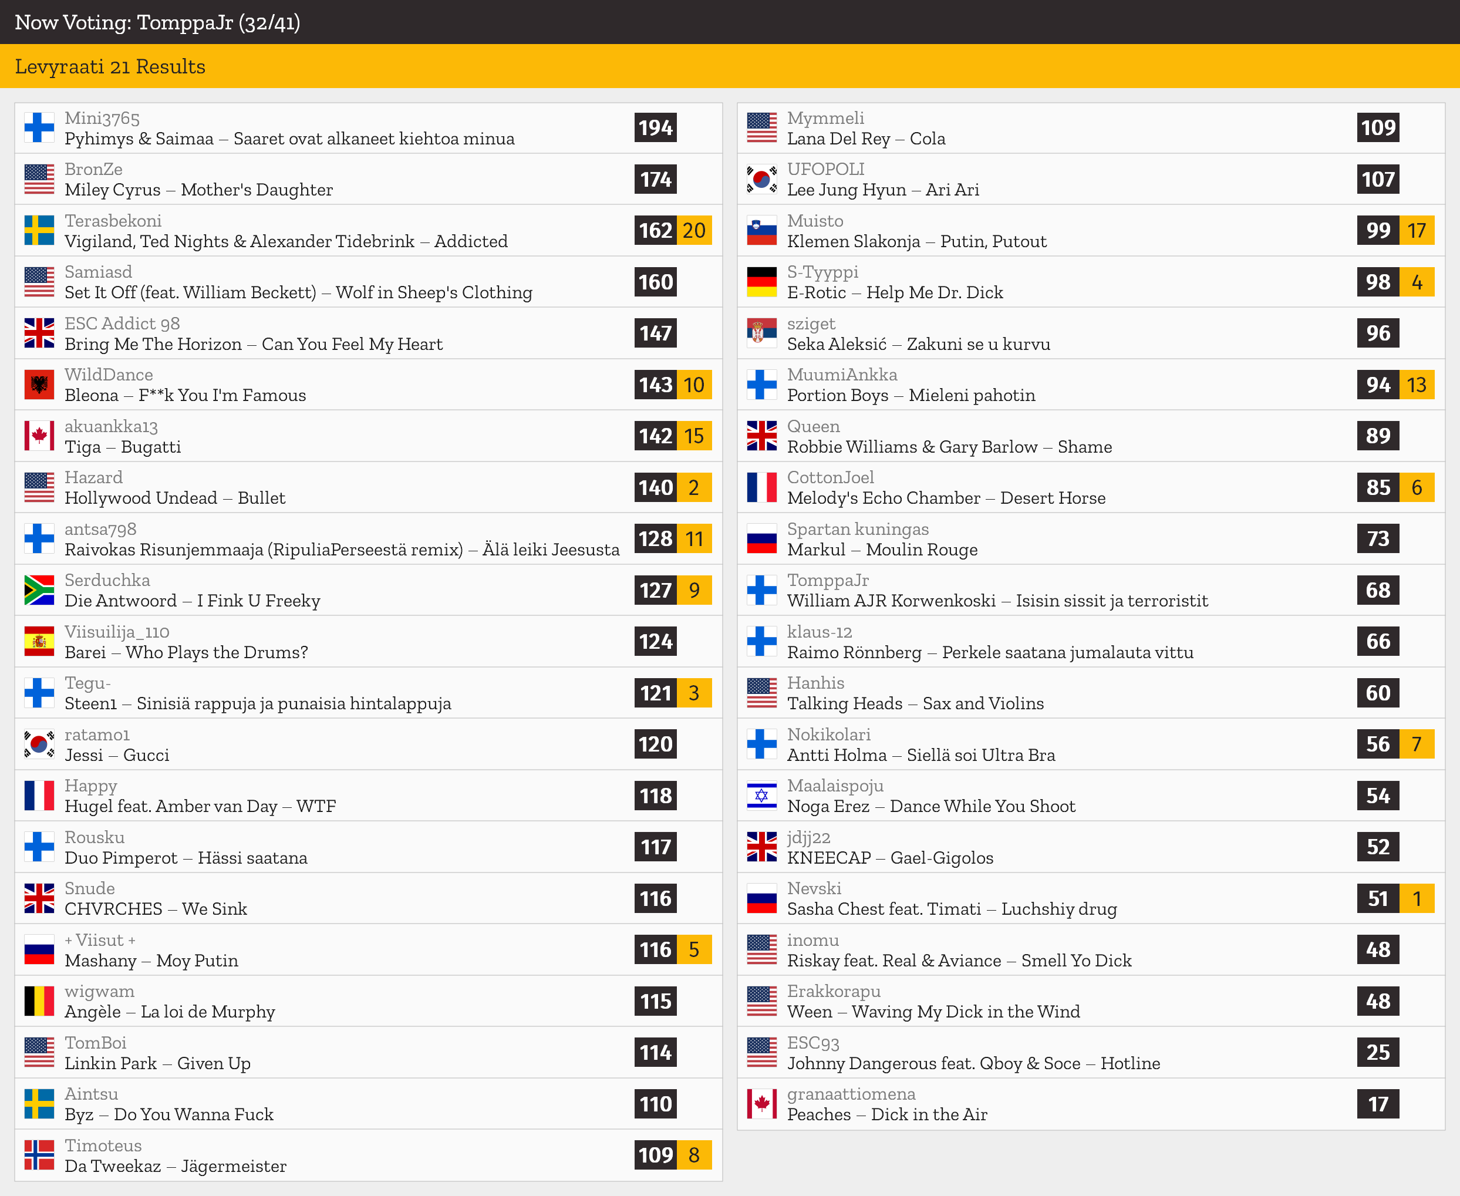The width and height of the screenshot is (1460, 1196).
Task: Click username 'antsa798'
Action: click(100, 529)
